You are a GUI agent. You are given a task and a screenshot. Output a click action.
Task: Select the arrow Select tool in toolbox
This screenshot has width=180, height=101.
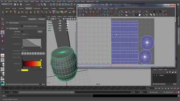(x=3, y=19)
